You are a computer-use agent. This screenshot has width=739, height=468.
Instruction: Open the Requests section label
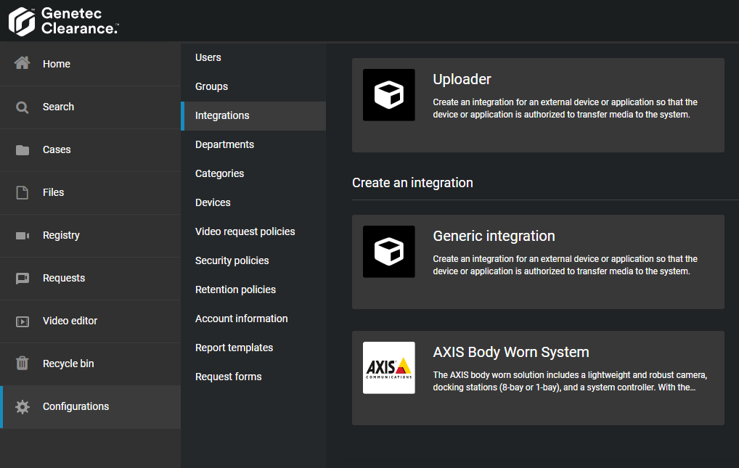point(64,278)
